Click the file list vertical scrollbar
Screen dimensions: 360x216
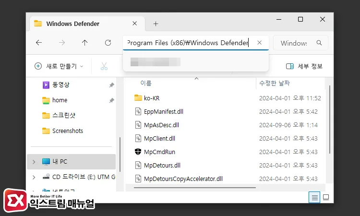(x=330, y=120)
